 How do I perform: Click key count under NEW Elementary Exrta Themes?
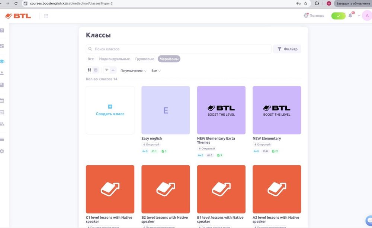201,155
